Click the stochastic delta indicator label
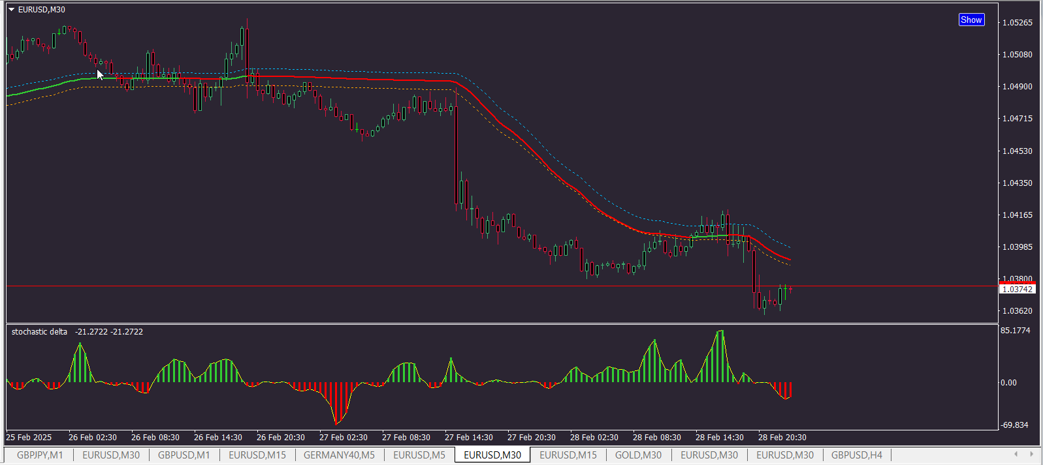Screen dimensions: 1043x465 39,332
